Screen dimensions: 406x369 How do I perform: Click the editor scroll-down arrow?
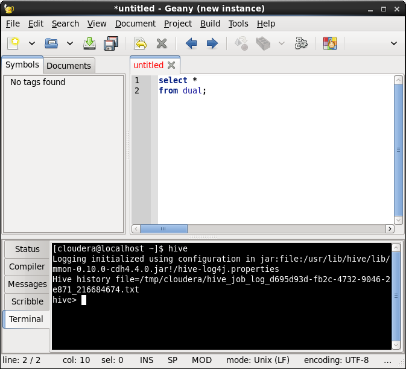tap(398, 220)
